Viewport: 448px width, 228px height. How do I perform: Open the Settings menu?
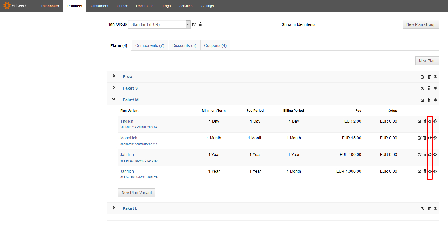(208, 6)
